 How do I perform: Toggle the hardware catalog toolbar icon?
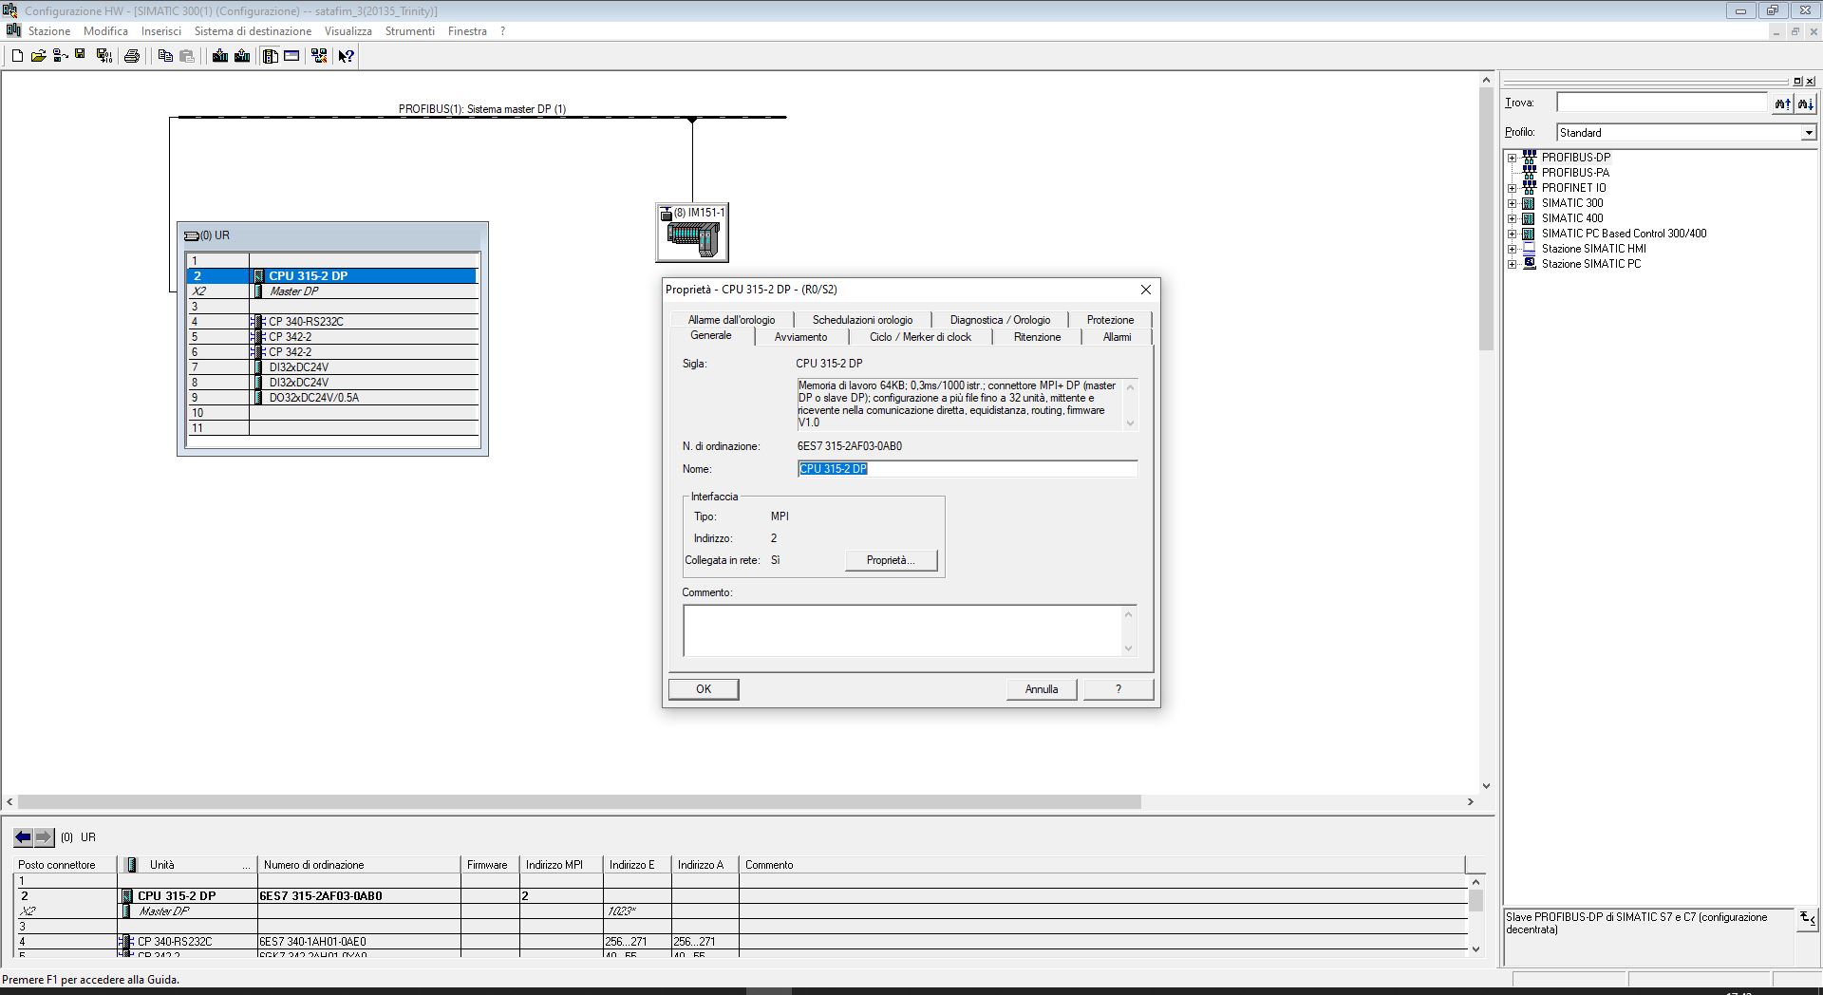point(271,56)
